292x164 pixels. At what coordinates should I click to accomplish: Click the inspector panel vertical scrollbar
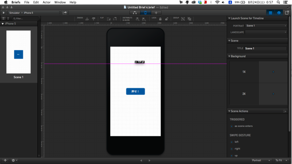(x=289, y=74)
